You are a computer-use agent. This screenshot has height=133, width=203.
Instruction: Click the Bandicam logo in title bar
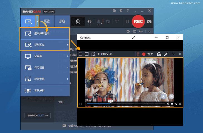pos(32,12)
